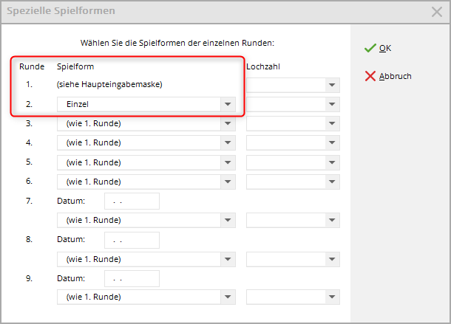Expand the round 9 Spielform dropdown
This screenshot has height=324, width=451.
tap(228, 297)
